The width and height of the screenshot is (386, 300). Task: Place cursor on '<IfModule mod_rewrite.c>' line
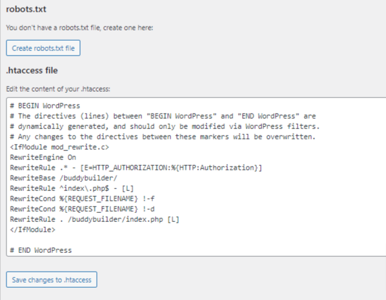click(x=59, y=147)
